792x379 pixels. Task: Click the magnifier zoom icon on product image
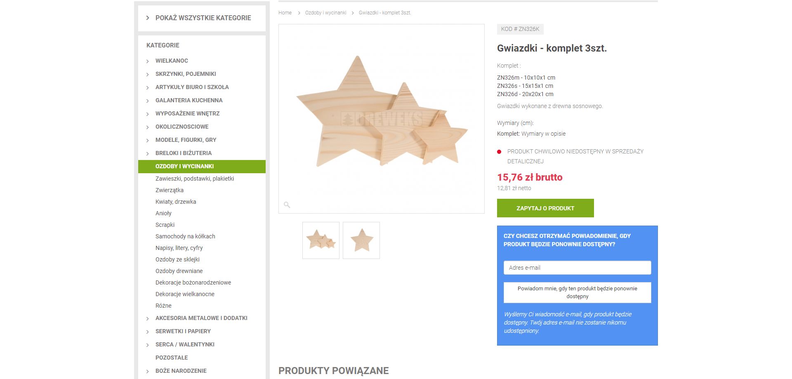[287, 205]
